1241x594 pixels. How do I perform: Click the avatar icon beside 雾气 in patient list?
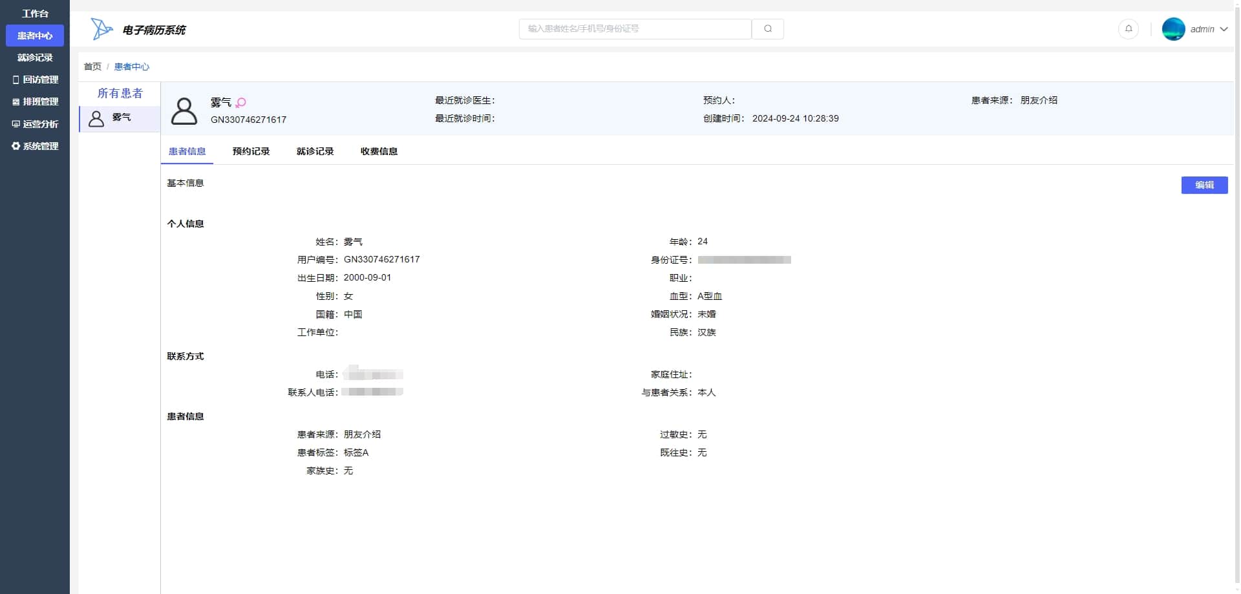click(x=96, y=118)
